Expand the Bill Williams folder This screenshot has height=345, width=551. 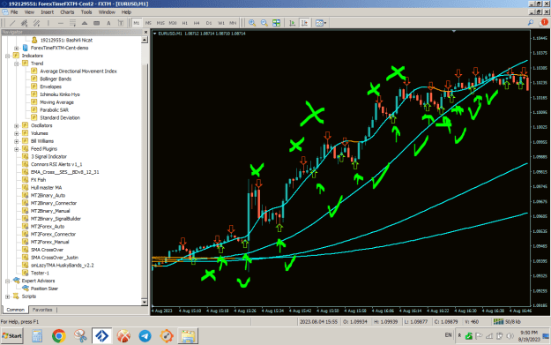coord(16,141)
